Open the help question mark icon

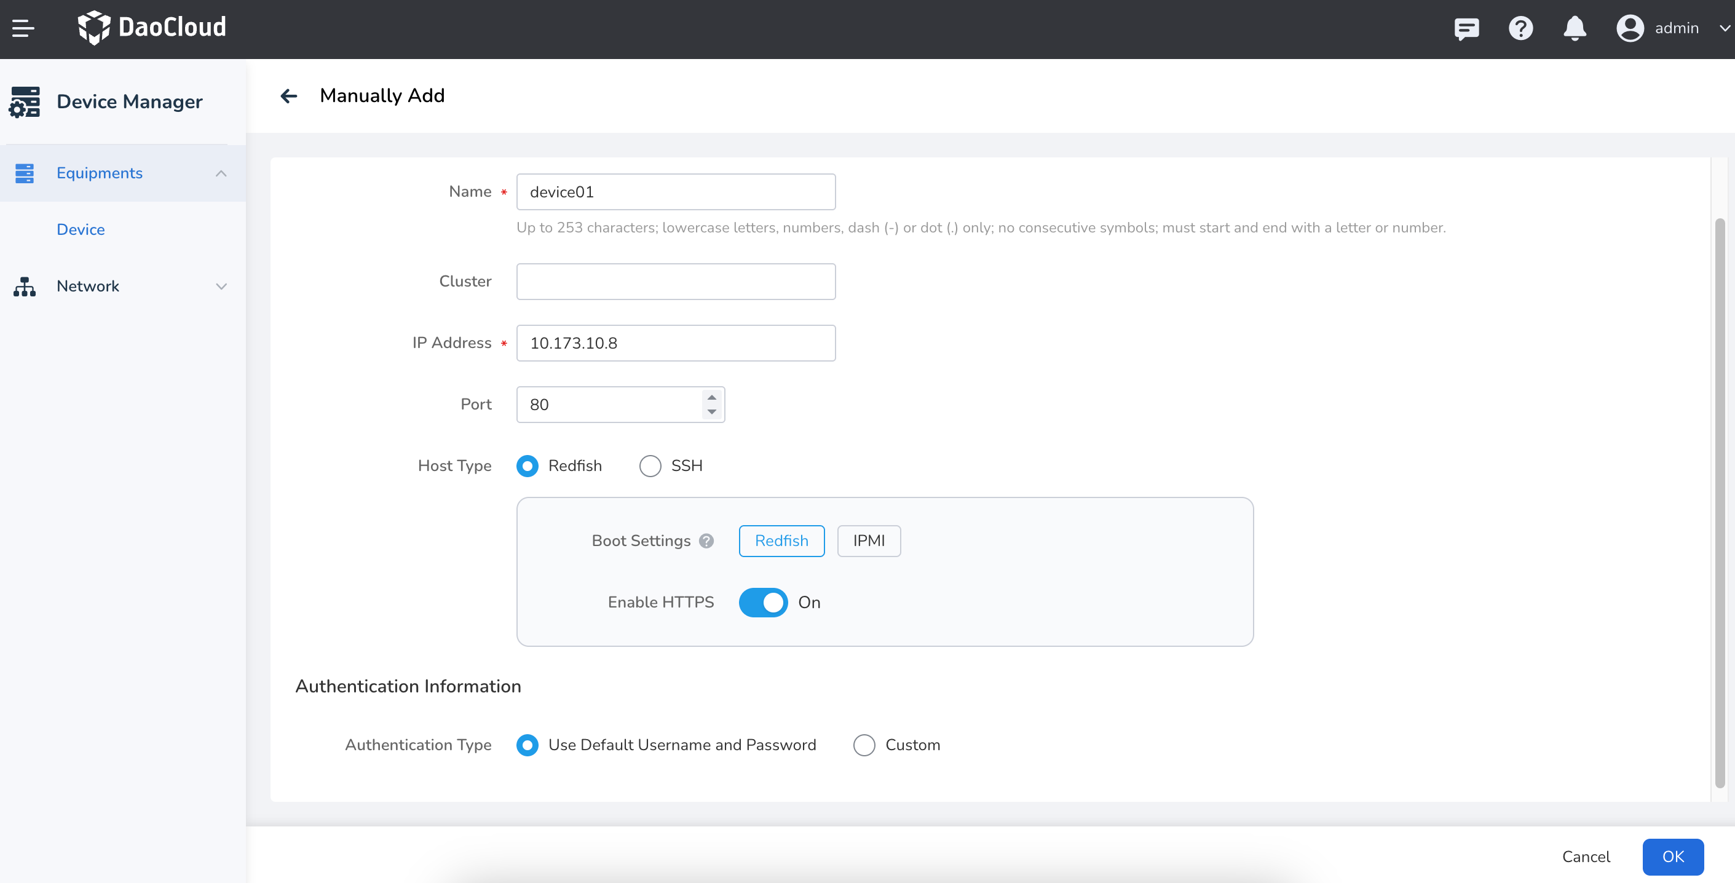tap(1520, 28)
